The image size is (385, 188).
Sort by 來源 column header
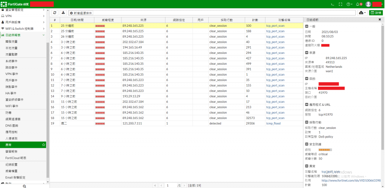pos(143,20)
